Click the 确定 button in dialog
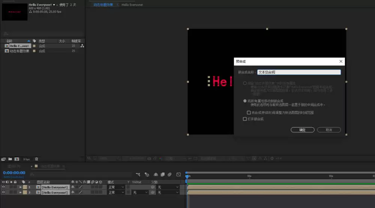This screenshot has height=208, width=375. tap(303, 130)
